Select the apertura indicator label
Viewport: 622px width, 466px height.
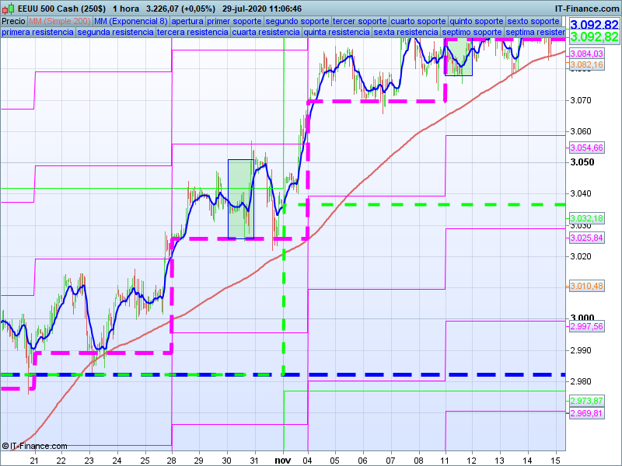coord(187,21)
